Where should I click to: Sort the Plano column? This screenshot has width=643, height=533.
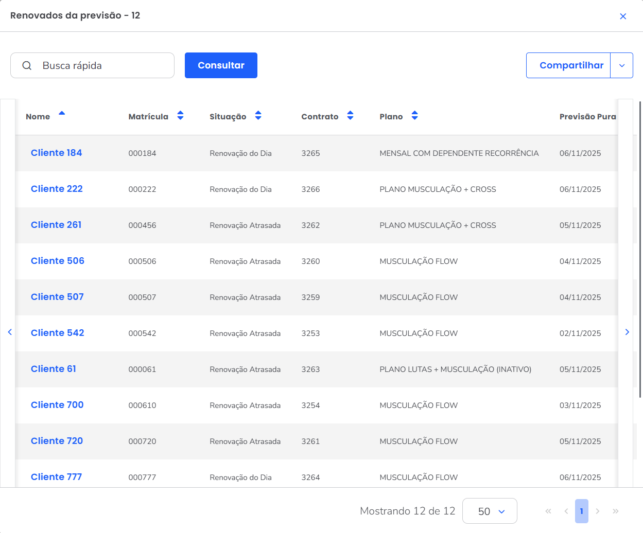point(414,116)
